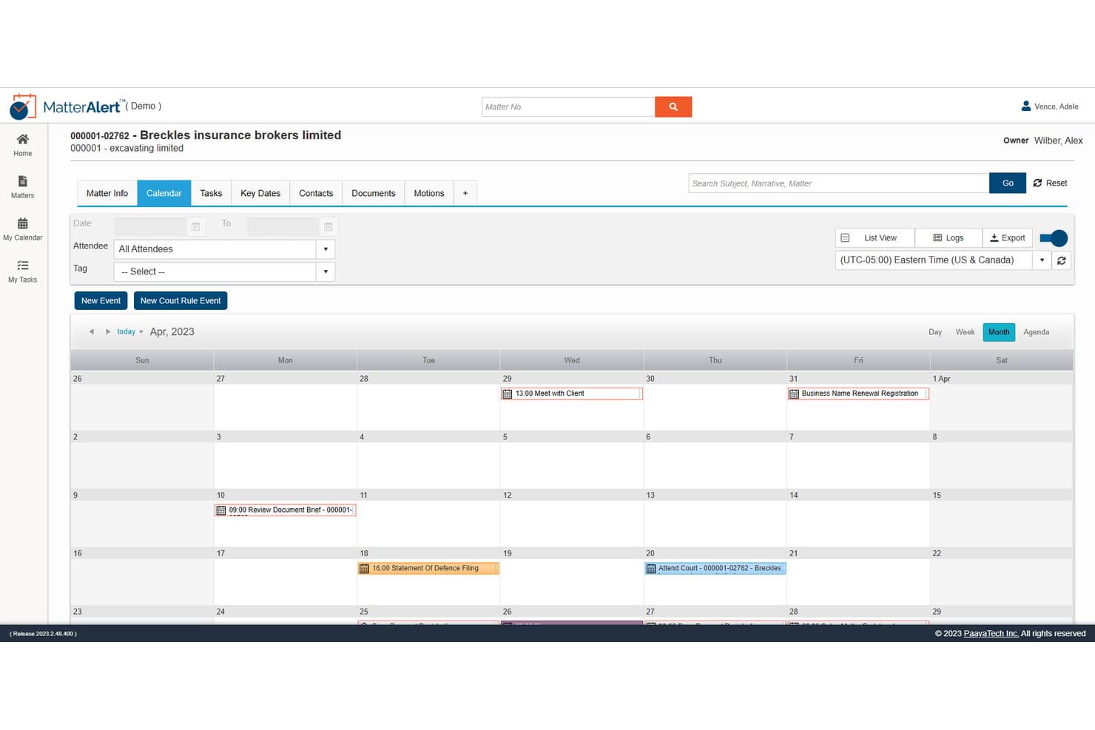The width and height of the screenshot is (1095, 730).
Task: Export the calendar
Action: [1008, 238]
